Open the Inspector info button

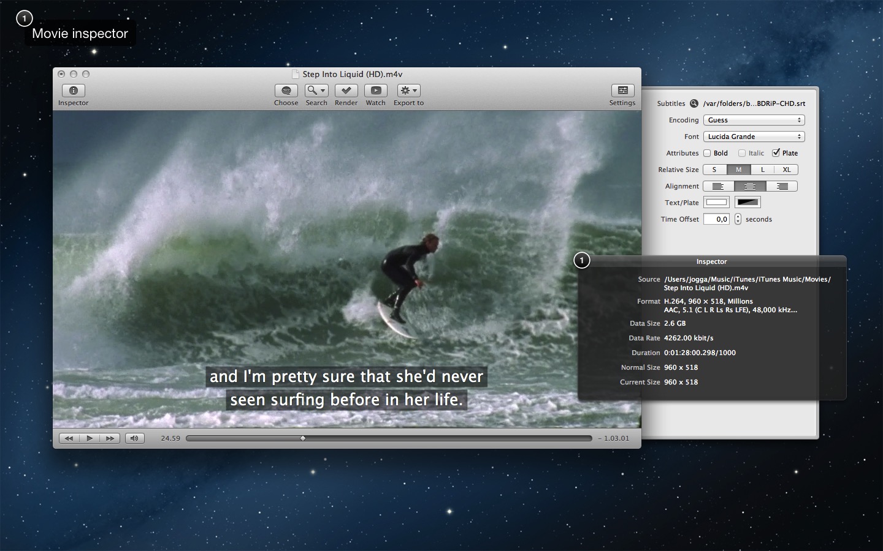coord(73,91)
